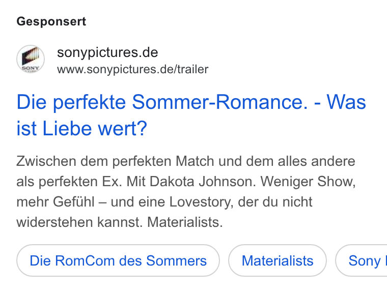Click the partially visible 'Sony' chip
Viewport: 387px width, 293px height.
pyautogui.click(x=362, y=260)
